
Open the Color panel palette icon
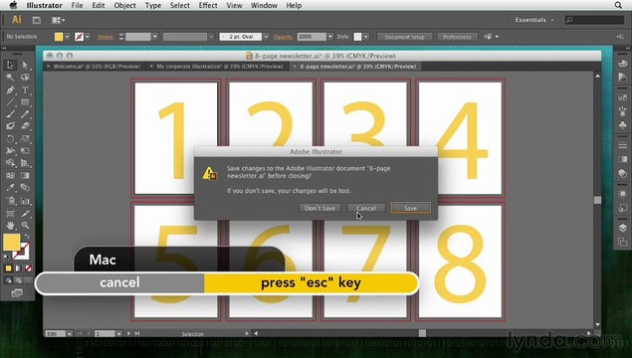(622, 64)
